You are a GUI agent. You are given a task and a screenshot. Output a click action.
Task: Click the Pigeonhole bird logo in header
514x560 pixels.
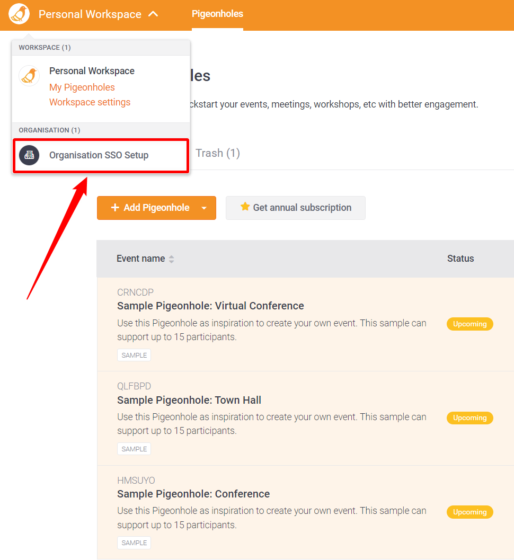pos(19,14)
